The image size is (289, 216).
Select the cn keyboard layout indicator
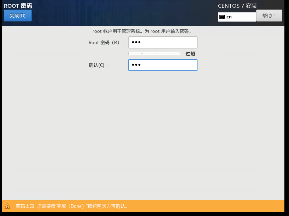pos(237,17)
